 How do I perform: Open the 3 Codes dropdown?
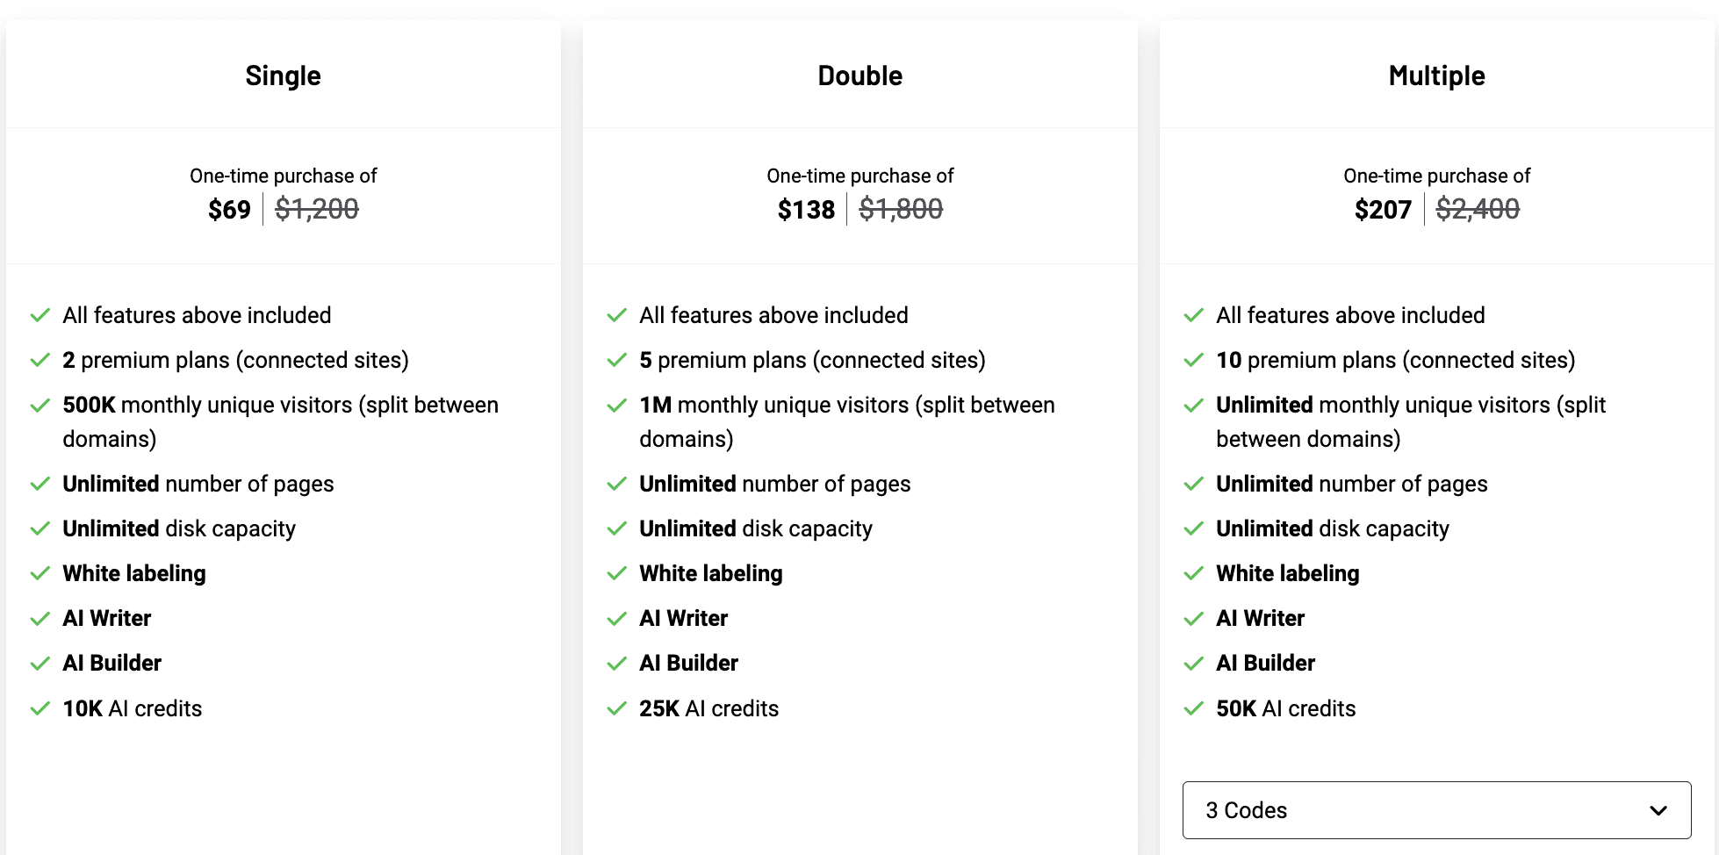[x=1436, y=810]
